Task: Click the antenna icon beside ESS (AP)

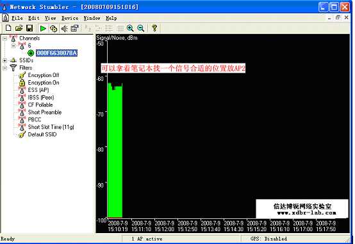Action: click(x=22, y=90)
